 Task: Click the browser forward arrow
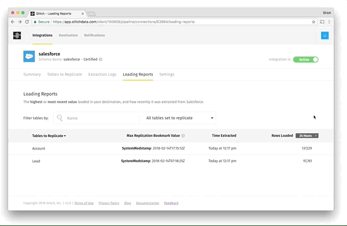tap(20, 22)
